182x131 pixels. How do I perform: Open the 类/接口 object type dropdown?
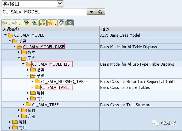pos(60,4)
